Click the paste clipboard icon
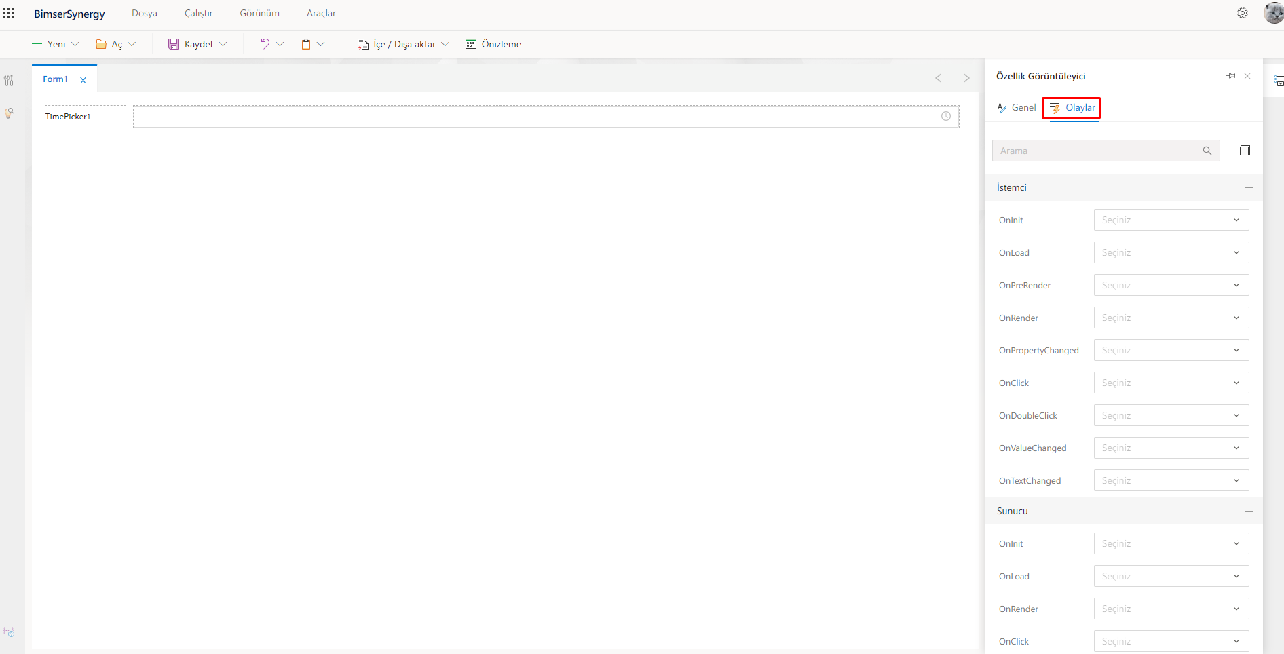The height and width of the screenshot is (654, 1284). pyautogui.click(x=306, y=44)
